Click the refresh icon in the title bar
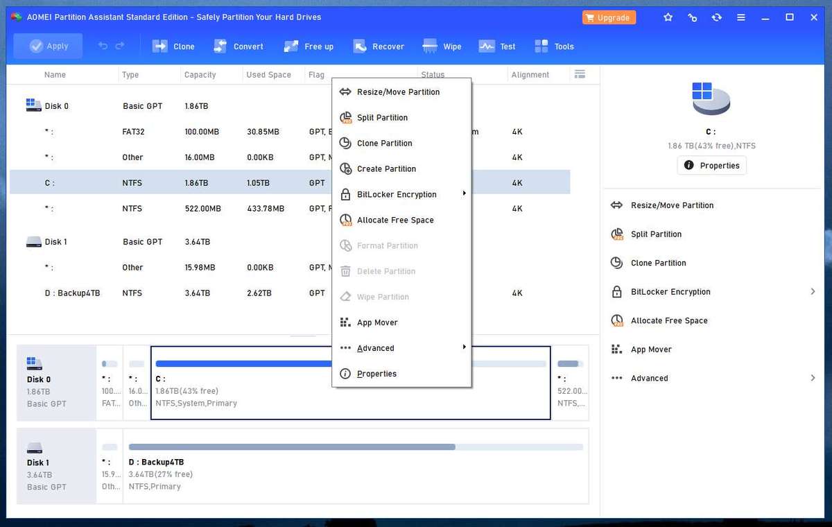Image resolution: width=832 pixels, height=527 pixels. pos(716,17)
